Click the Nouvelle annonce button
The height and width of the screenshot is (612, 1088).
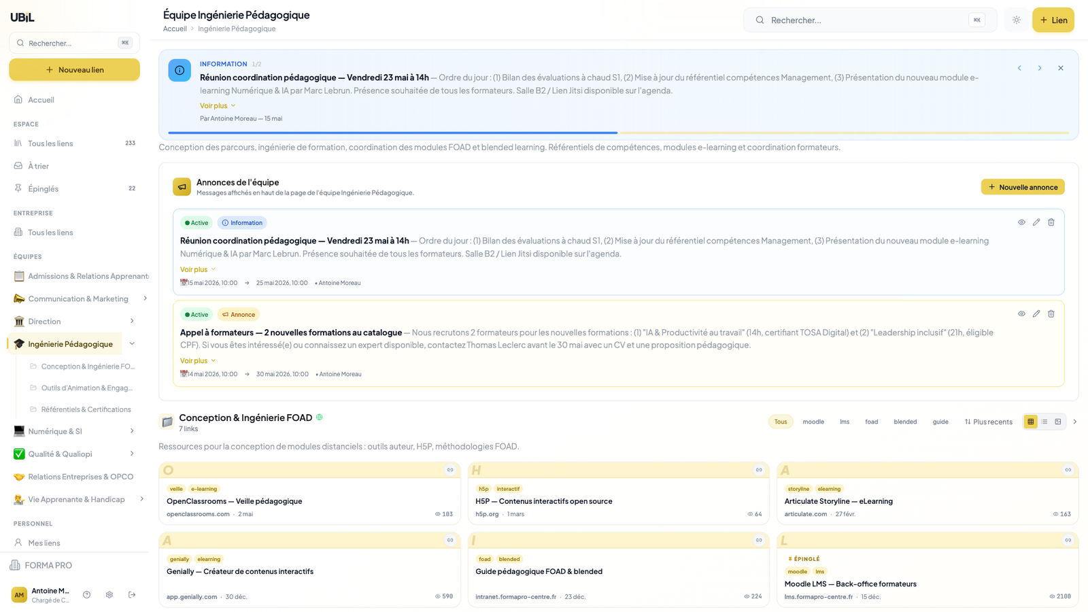(1023, 187)
